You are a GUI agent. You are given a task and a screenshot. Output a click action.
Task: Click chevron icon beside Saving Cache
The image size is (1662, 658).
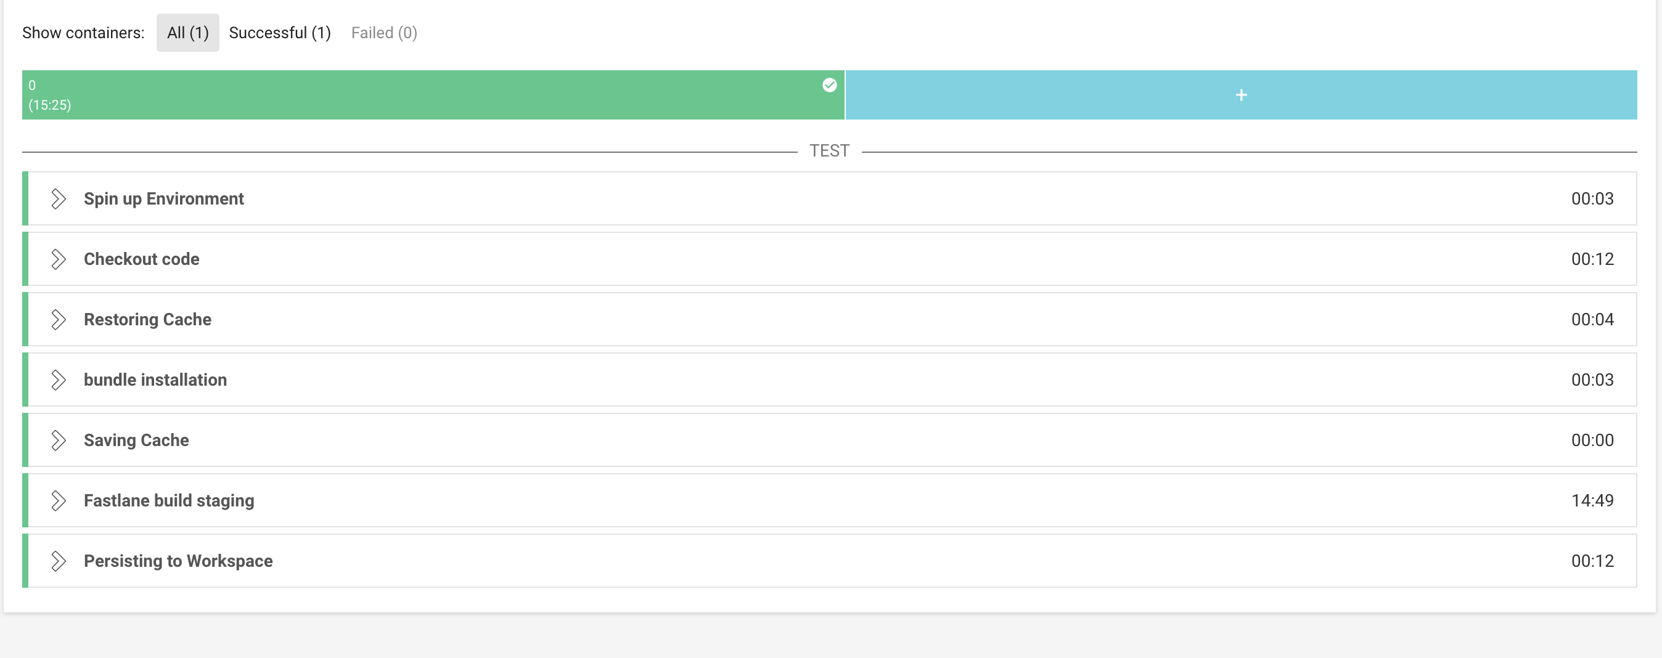pos(58,440)
